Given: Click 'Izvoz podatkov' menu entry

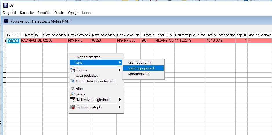Looking at the screenshot, I should point(87,76).
